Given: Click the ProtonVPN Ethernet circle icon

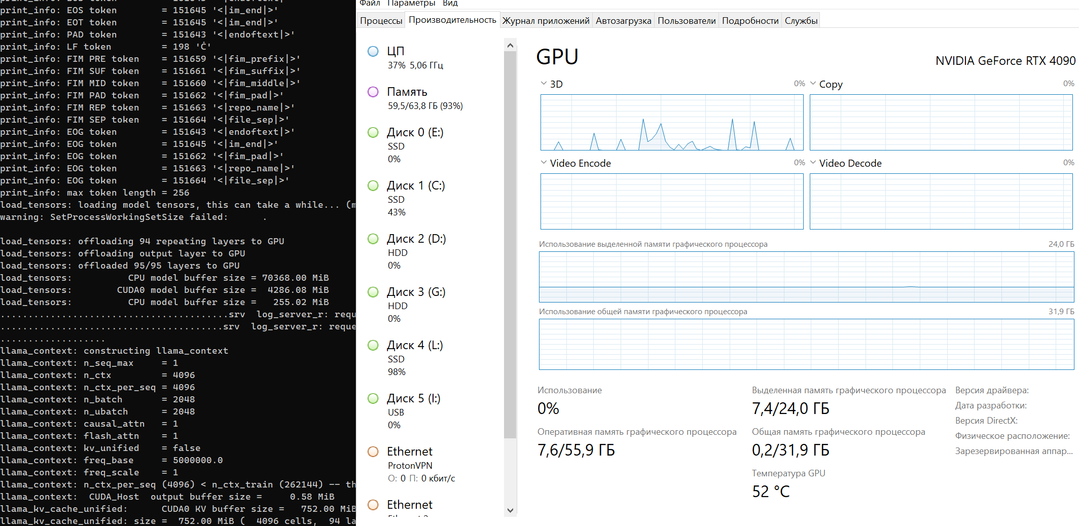Looking at the screenshot, I should [x=373, y=452].
